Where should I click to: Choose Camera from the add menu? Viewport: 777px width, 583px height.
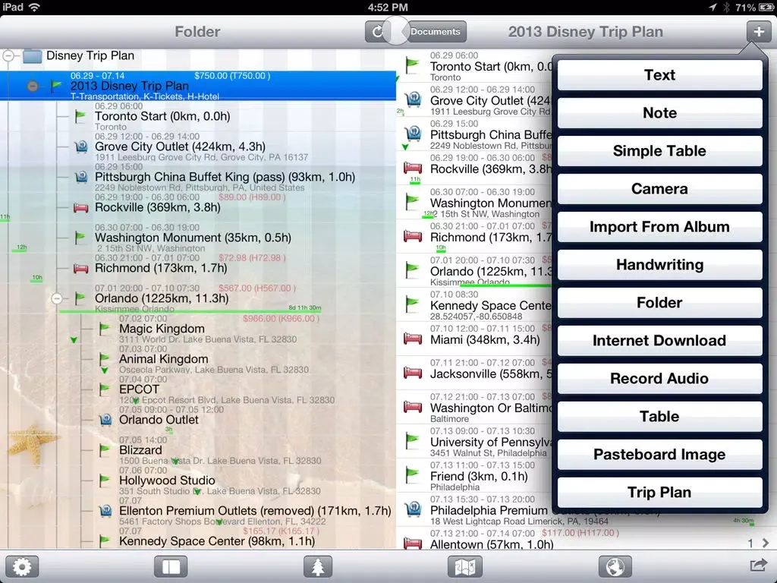(659, 189)
